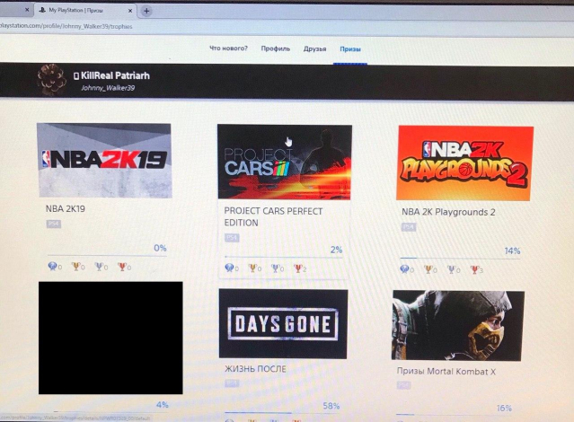
Task: Click the Playgrounds 2 bronze trophy icon
Action: tap(474, 269)
